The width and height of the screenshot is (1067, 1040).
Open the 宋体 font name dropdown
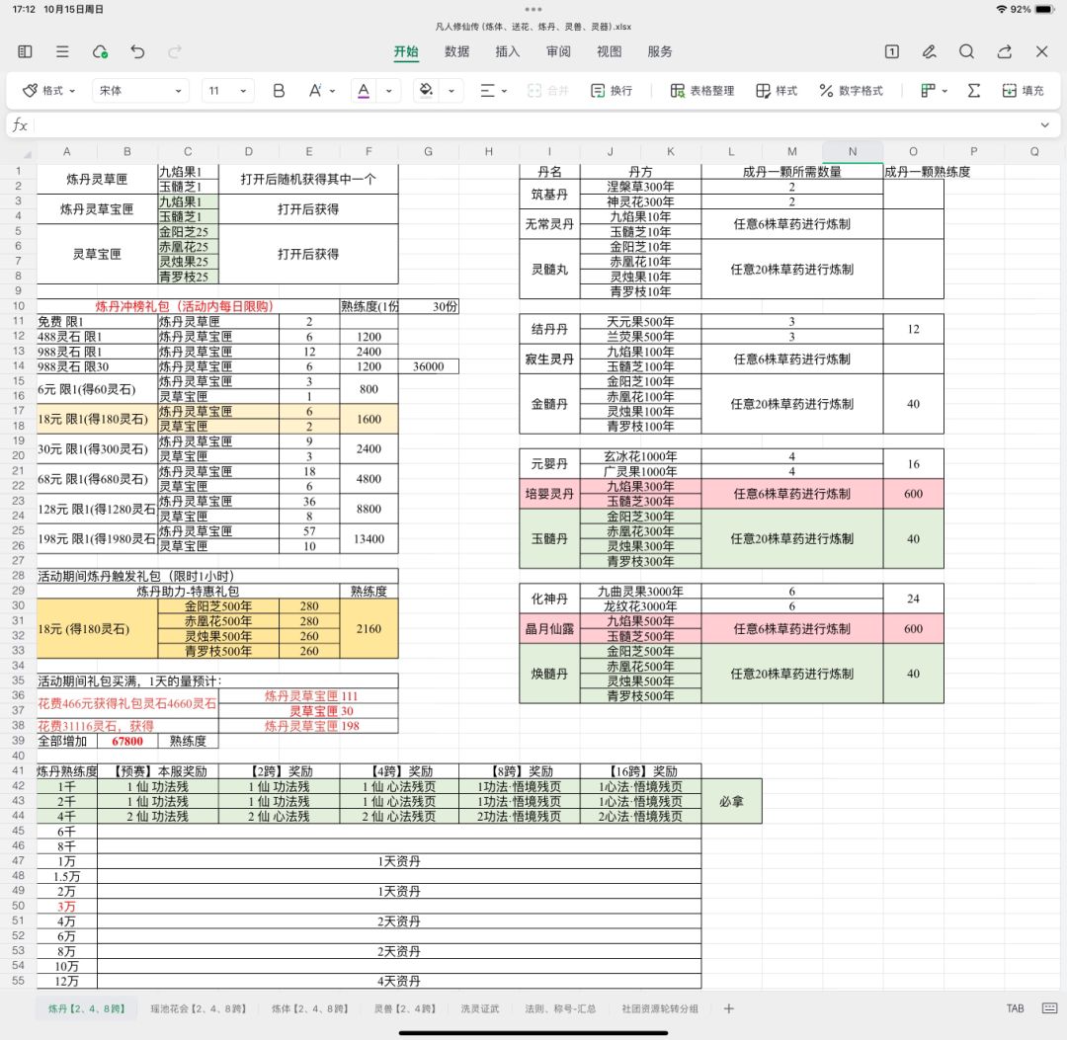coord(140,91)
